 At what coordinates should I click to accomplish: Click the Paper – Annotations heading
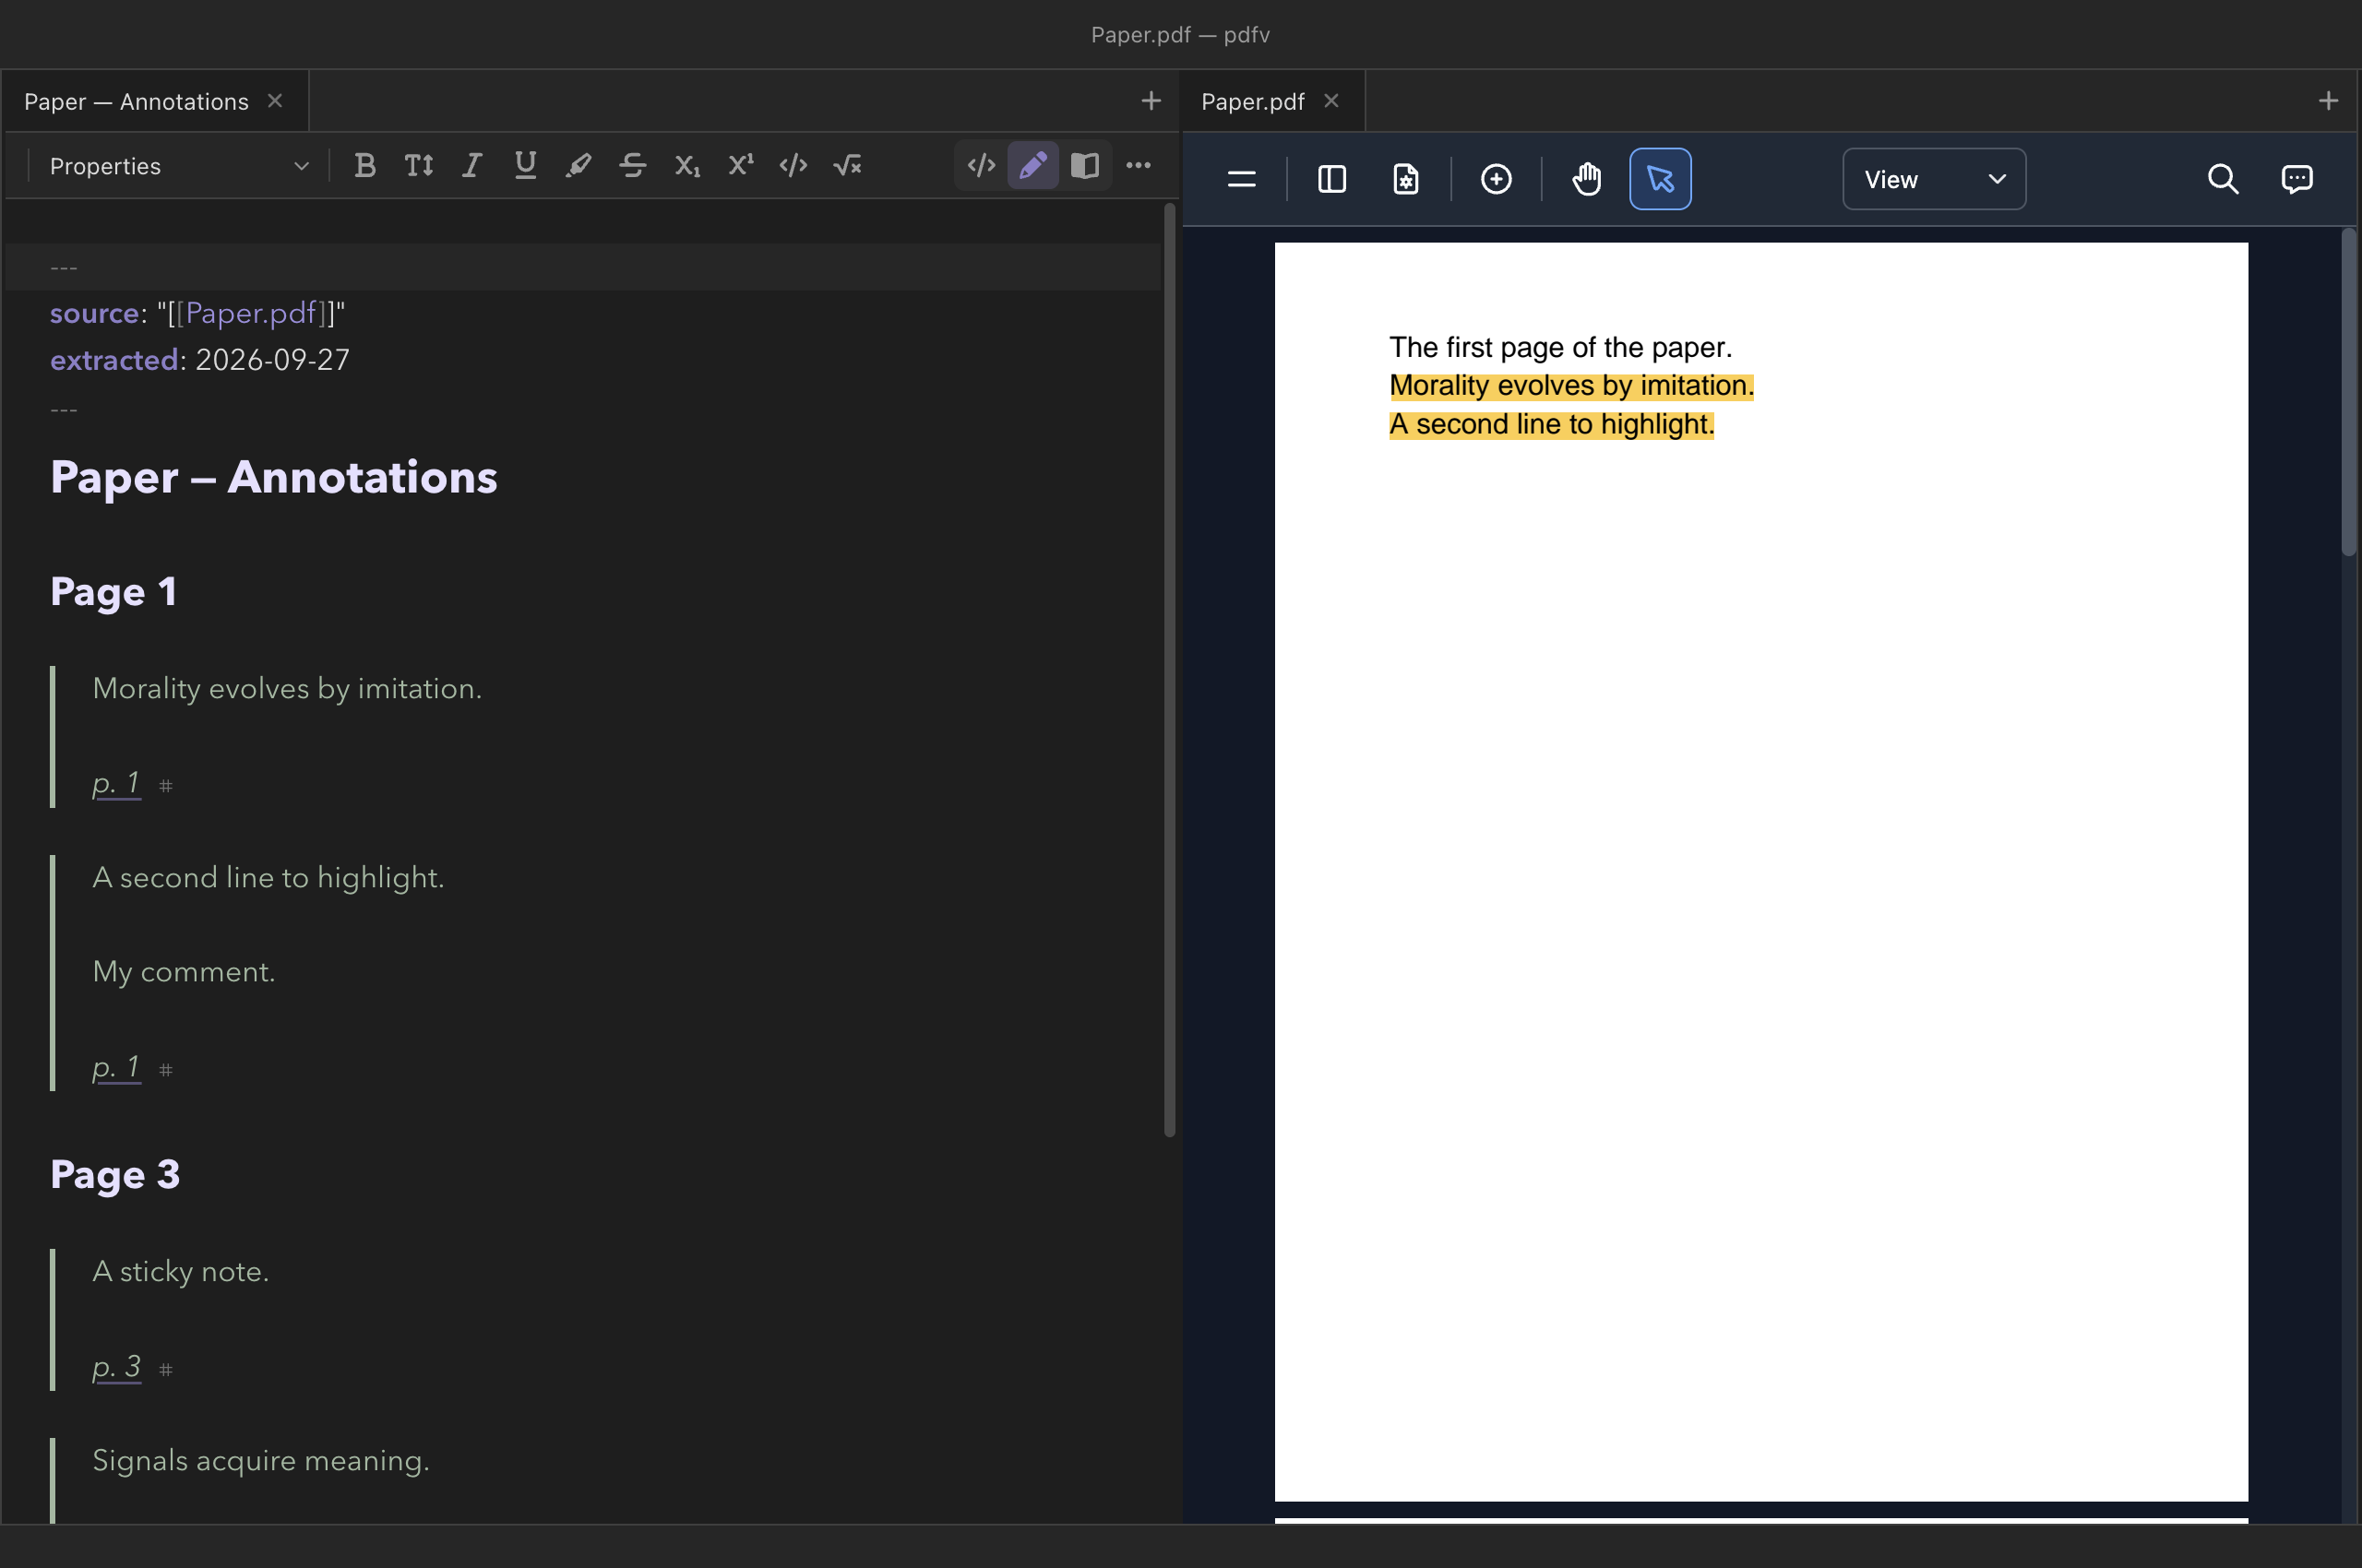[274, 477]
